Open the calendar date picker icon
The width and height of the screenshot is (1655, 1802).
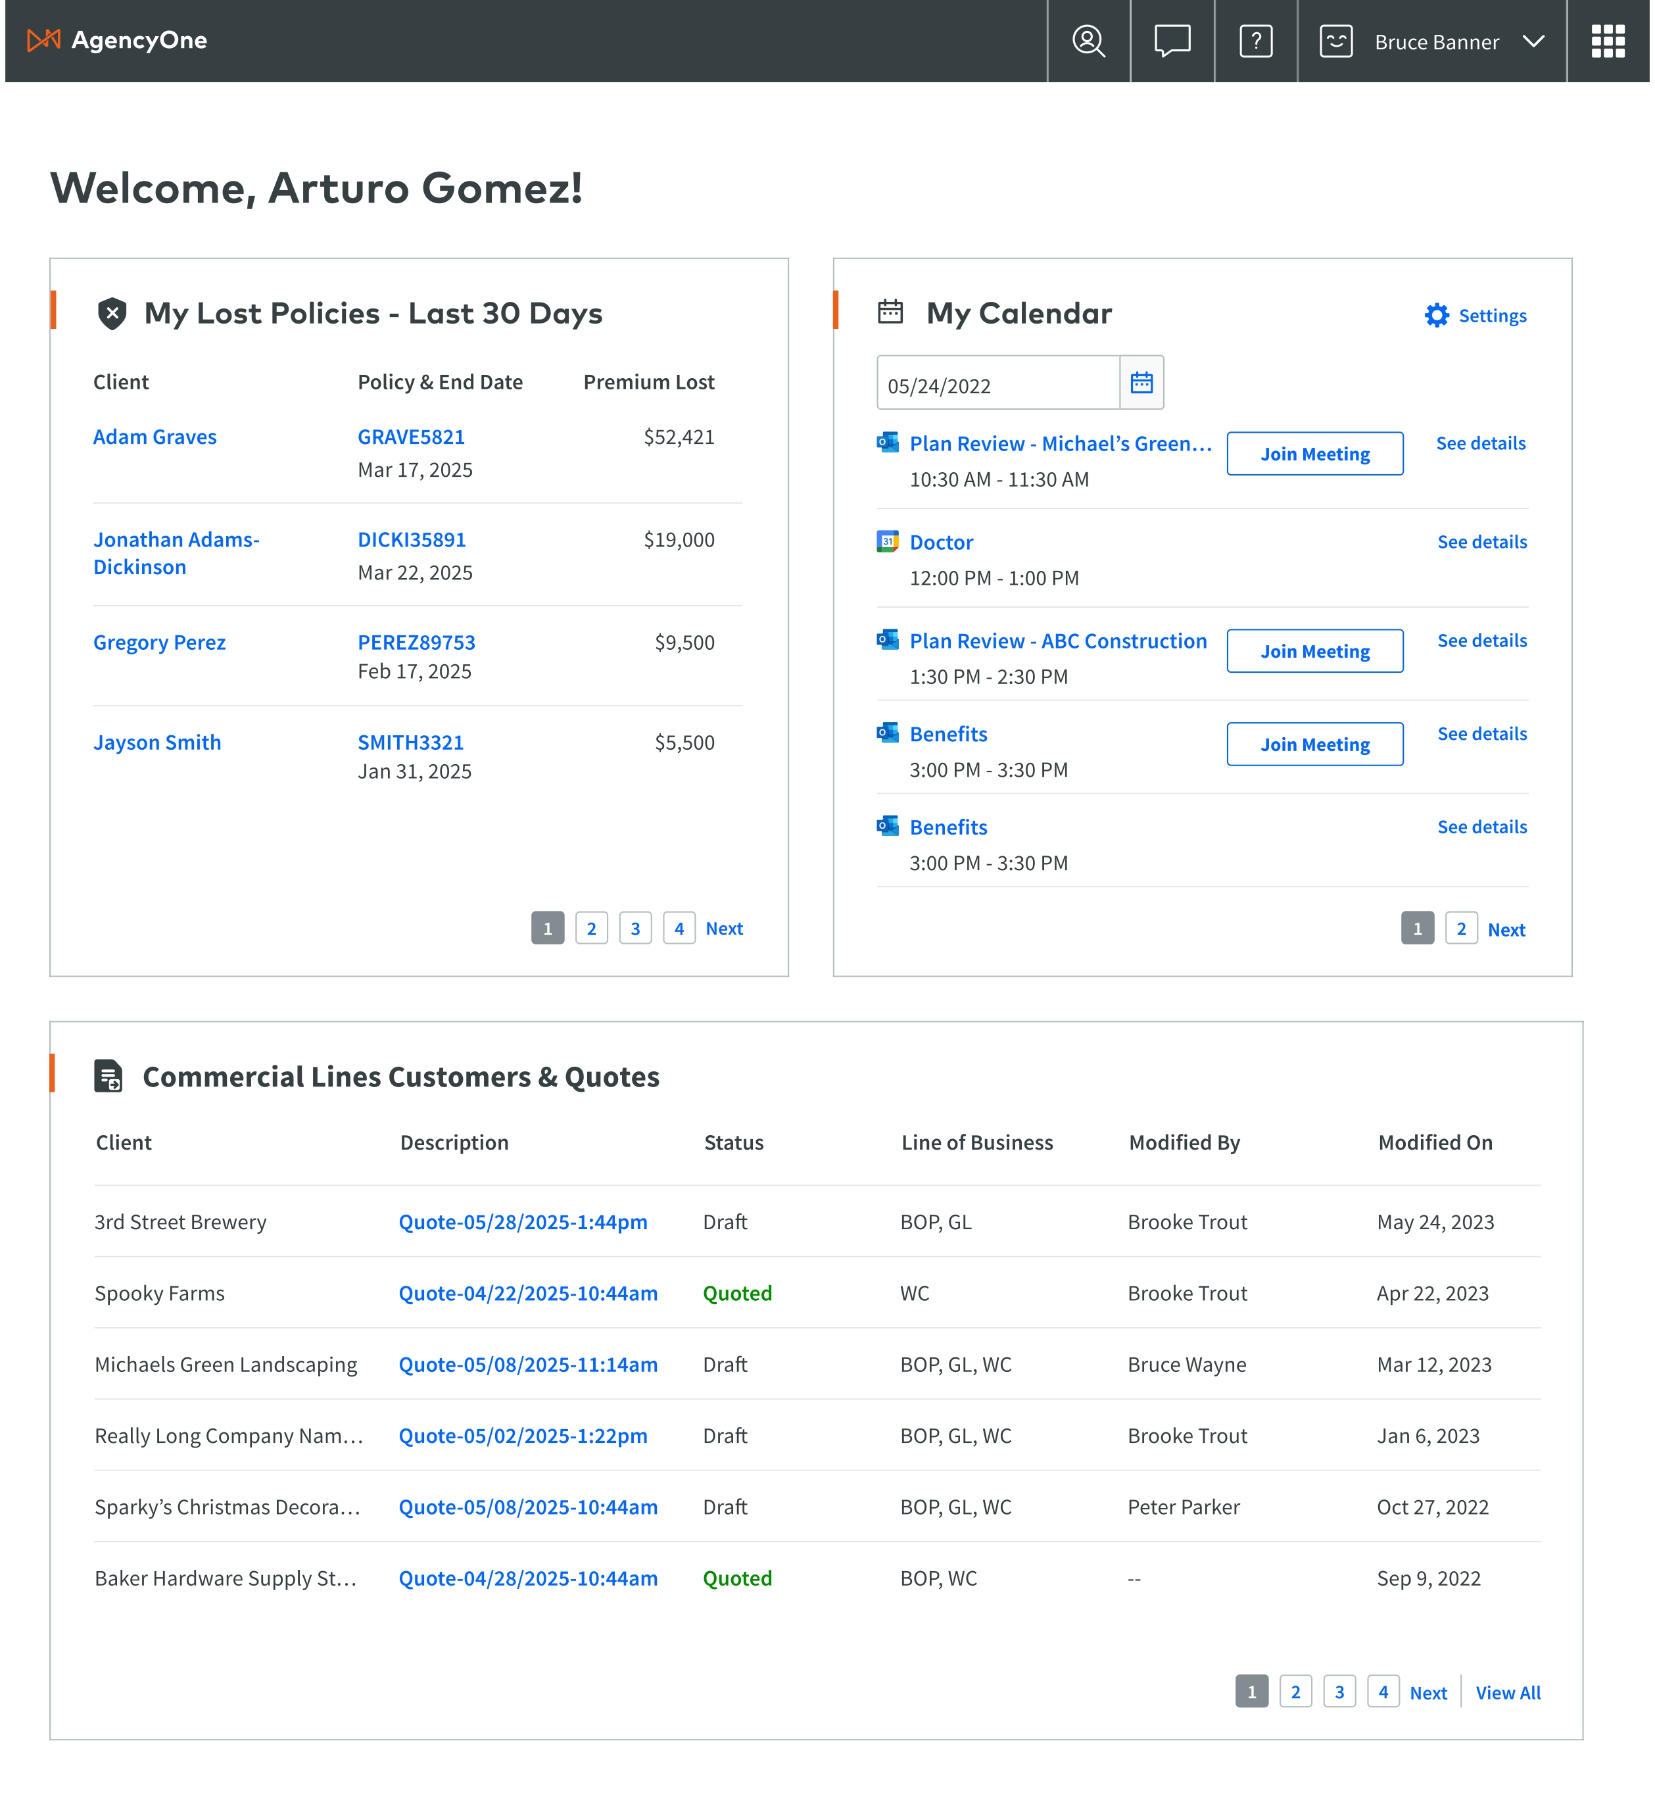click(1141, 383)
